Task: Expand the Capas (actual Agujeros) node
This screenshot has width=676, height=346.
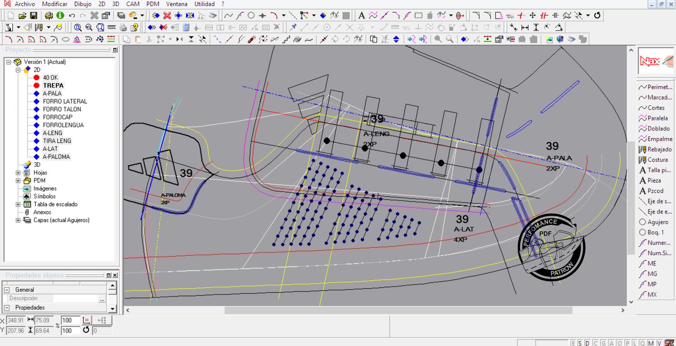Action: coord(18,220)
